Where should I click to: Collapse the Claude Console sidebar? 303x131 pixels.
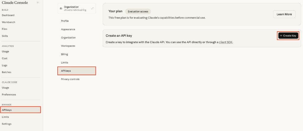(x=38, y=3)
